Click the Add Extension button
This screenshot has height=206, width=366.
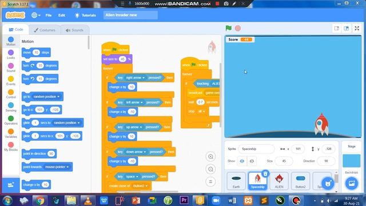coord(11,185)
